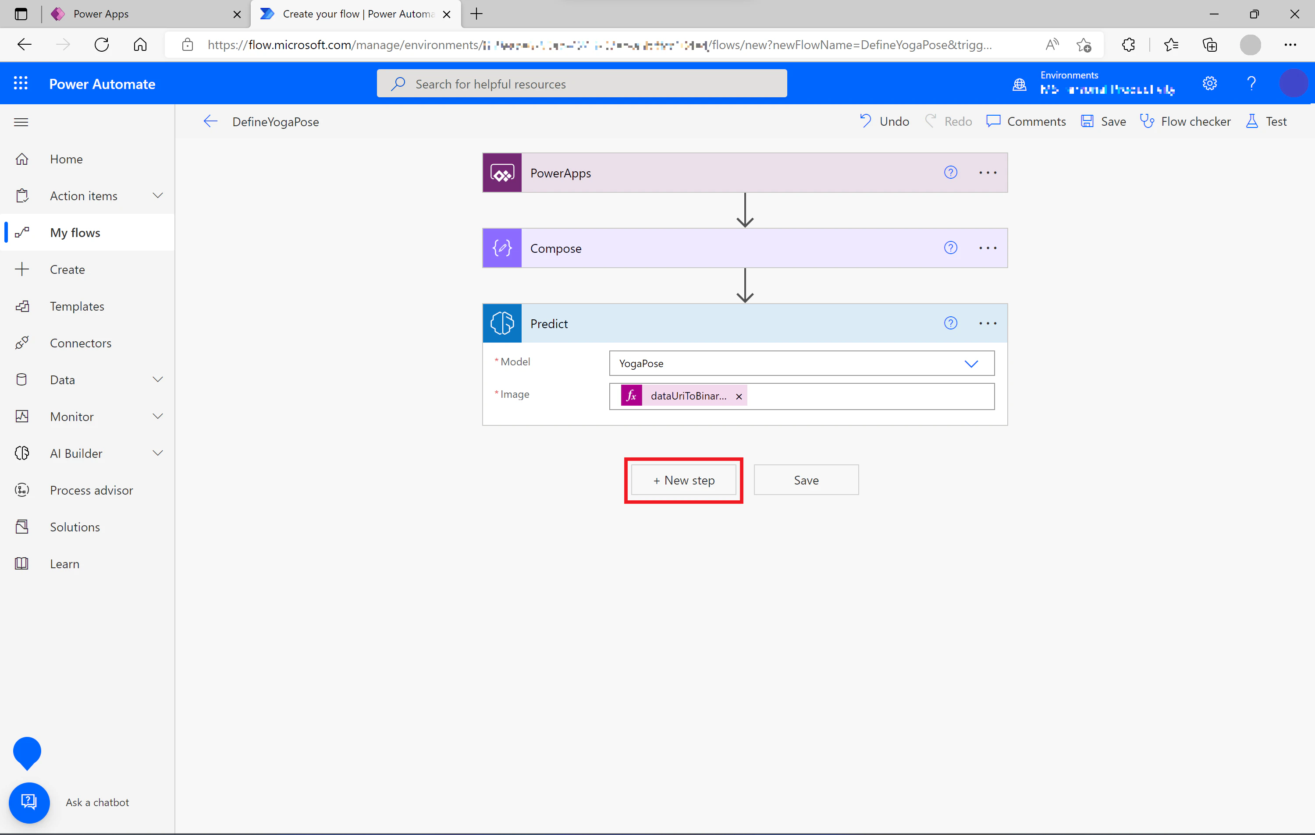Open Power Automate settings gear
Image resolution: width=1315 pixels, height=835 pixels.
coord(1210,83)
